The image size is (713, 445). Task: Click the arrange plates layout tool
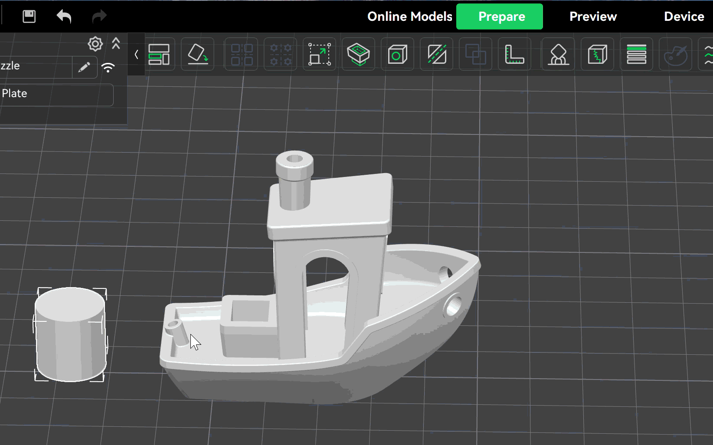coord(159,55)
